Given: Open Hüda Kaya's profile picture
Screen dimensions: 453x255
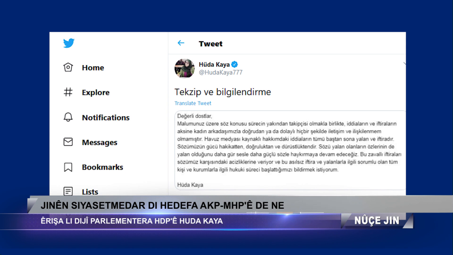Looking at the screenshot, I should click(185, 68).
